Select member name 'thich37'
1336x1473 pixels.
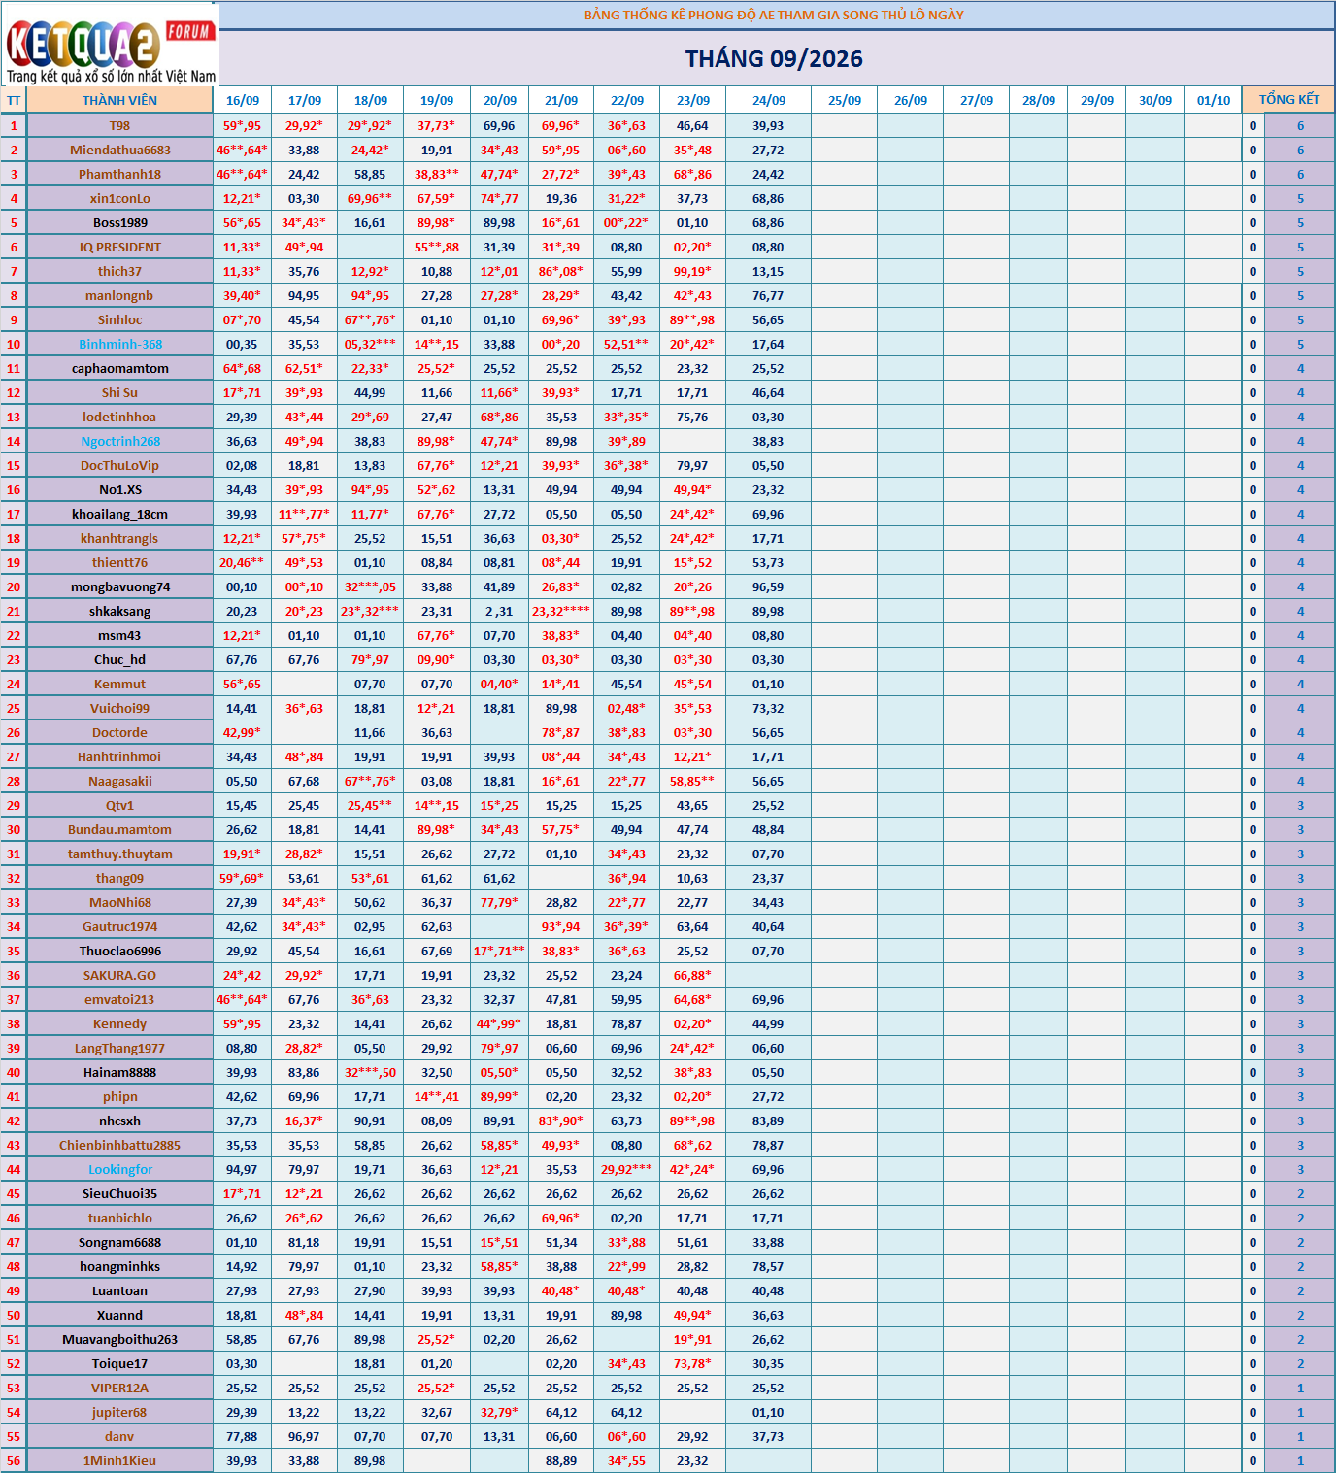119,271
